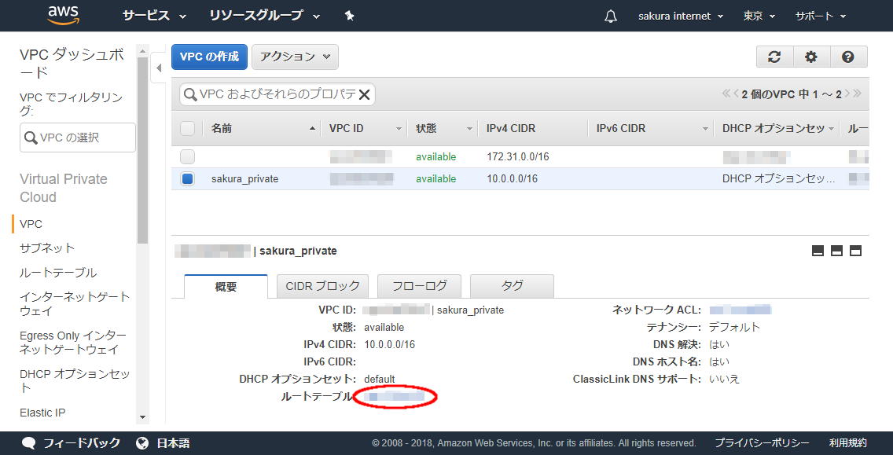Image resolution: width=893 pixels, height=455 pixels.
Task: Check the box for the 172.31.0.0/16 VPC
Action: pyautogui.click(x=187, y=156)
